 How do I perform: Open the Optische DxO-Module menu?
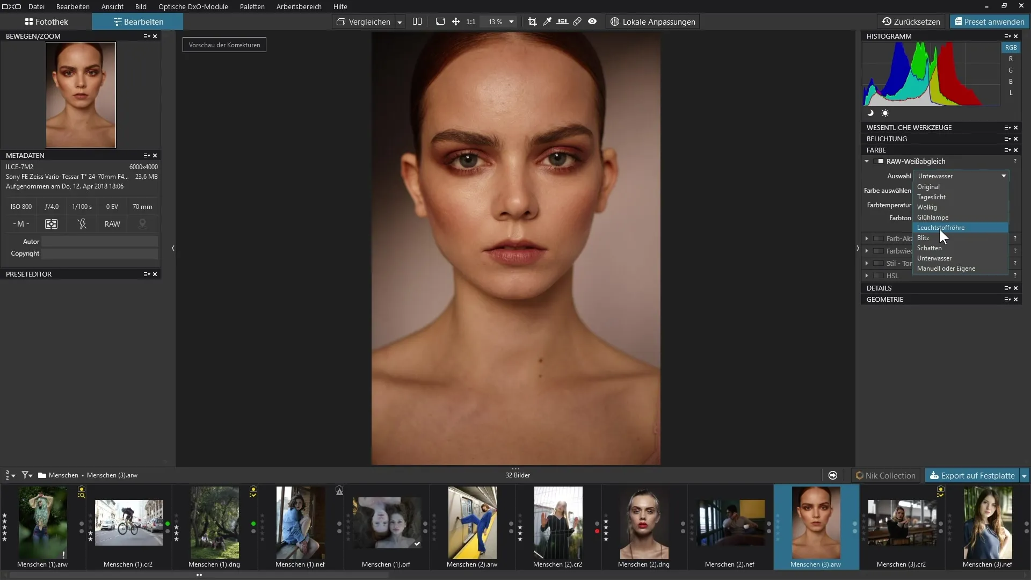[193, 6]
